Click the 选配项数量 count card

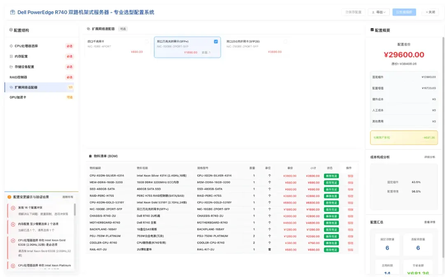(418, 244)
